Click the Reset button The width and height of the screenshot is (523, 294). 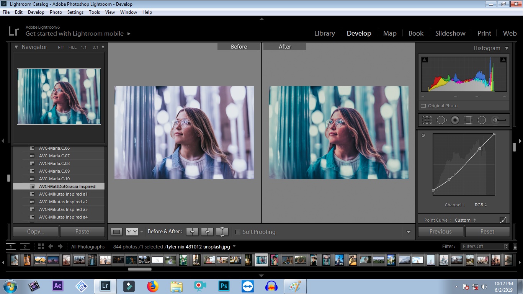[x=487, y=232]
